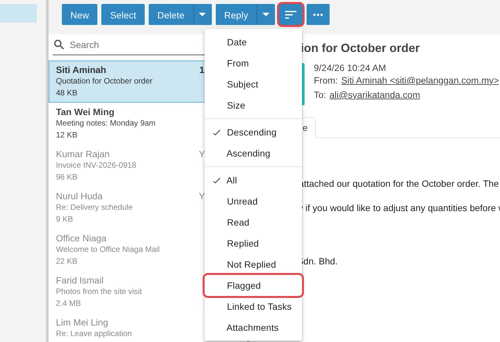Click recipient link ali@syarikatanda.com
Image resolution: width=500 pixels, height=342 pixels.
tap(375, 95)
